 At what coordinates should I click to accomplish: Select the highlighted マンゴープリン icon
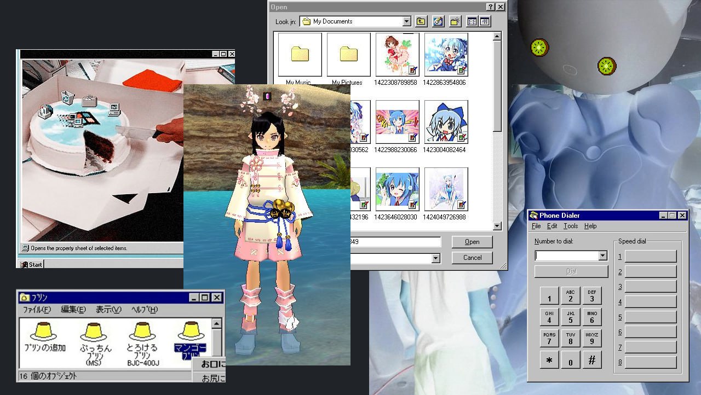tap(189, 340)
